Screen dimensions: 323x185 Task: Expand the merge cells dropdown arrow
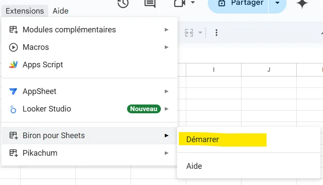point(200,33)
